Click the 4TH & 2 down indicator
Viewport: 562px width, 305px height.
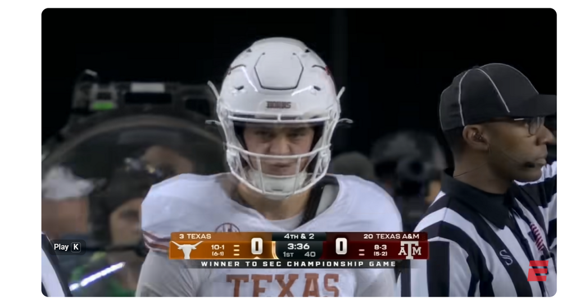[x=298, y=236]
